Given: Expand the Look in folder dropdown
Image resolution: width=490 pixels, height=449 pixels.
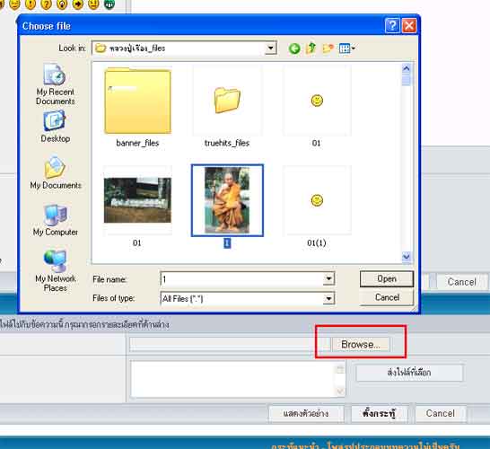Looking at the screenshot, I should pyautogui.click(x=271, y=48).
